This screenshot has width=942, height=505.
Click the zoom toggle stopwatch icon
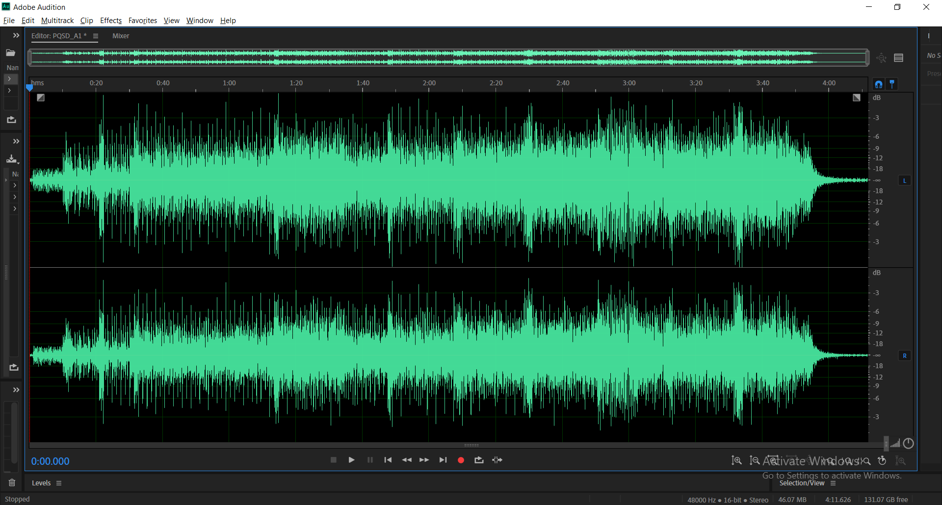click(x=882, y=460)
